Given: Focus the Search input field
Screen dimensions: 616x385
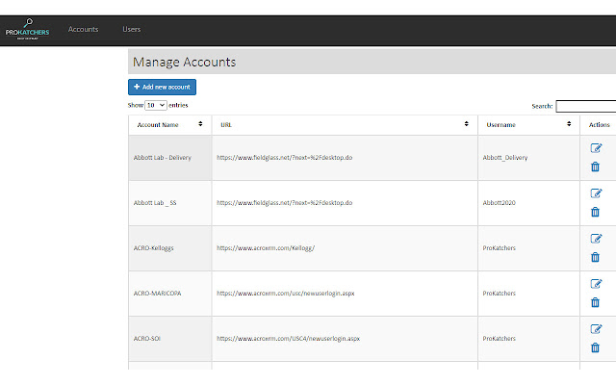Looking at the screenshot, I should pyautogui.click(x=586, y=106).
